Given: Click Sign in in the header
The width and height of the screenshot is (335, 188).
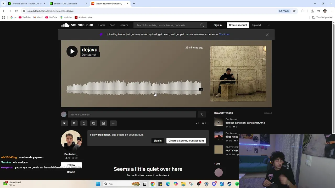Looking at the screenshot, I should tap(217, 25).
